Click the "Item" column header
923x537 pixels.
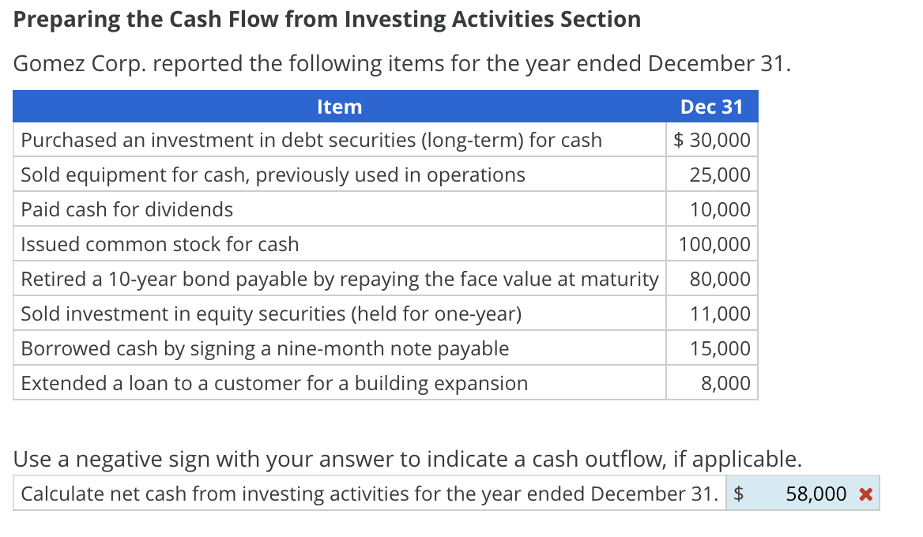click(x=339, y=107)
